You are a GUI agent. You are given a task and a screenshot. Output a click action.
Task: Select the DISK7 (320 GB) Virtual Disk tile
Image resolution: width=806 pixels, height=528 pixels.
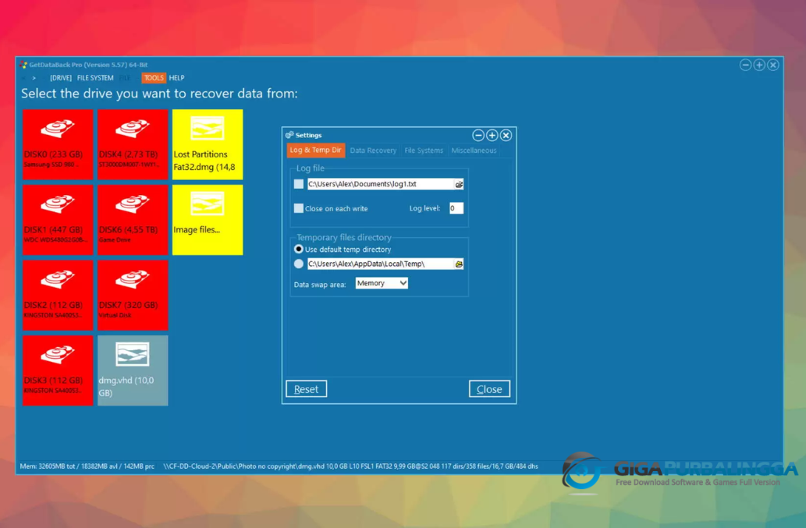(133, 296)
